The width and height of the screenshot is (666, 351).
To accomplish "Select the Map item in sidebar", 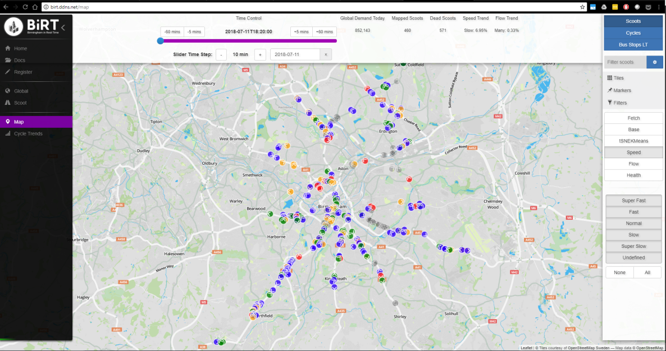I will [x=36, y=122].
